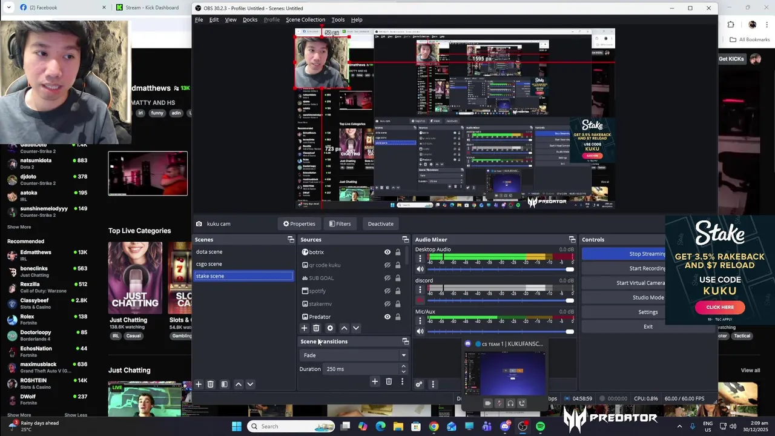Viewport: 775px width, 436px height.
Task: Mute the Desktop Audio speaker icon
Action: 420,269
